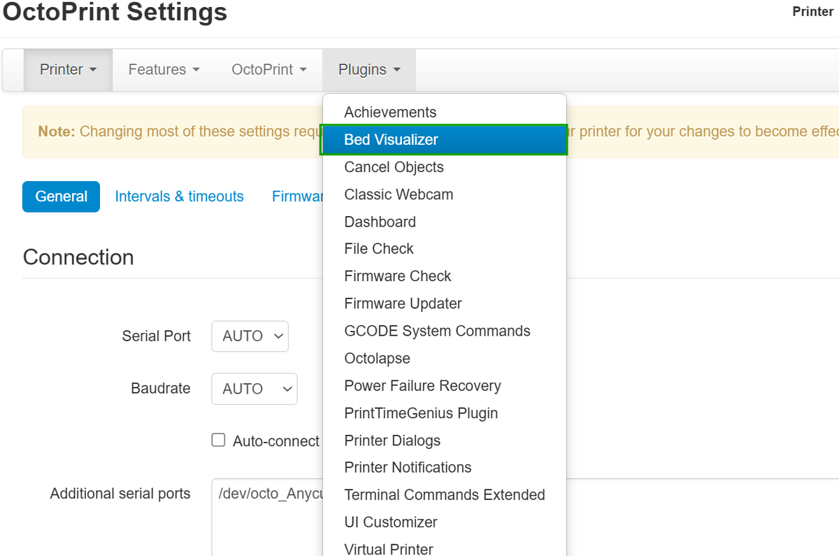Switch to the General tab

coord(62,197)
